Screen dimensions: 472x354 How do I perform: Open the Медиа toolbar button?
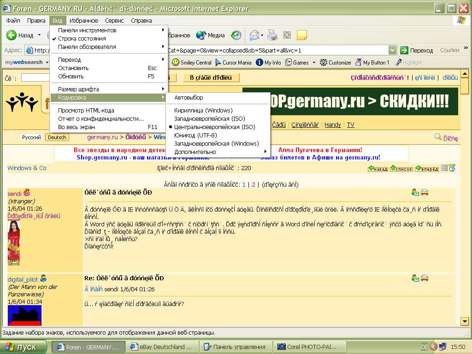pos(210,35)
